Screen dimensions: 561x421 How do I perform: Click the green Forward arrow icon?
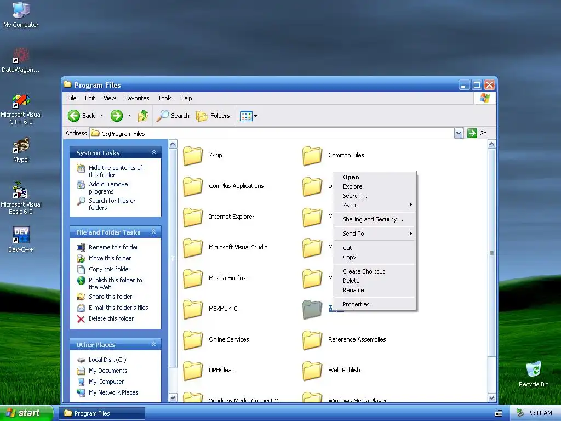pyautogui.click(x=117, y=116)
